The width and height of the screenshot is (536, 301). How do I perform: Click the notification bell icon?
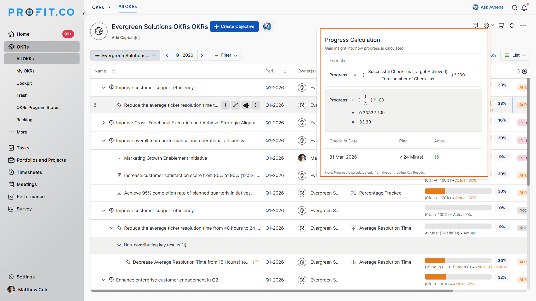(x=524, y=8)
